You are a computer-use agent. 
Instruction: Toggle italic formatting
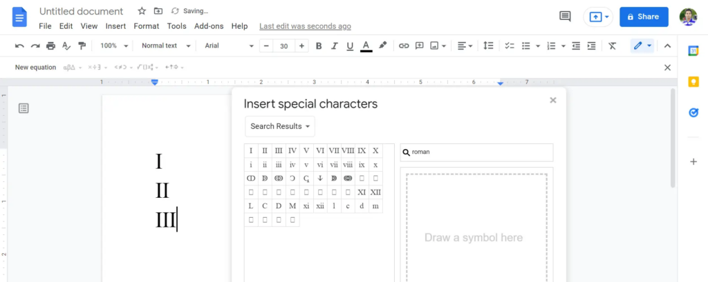[334, 46]
